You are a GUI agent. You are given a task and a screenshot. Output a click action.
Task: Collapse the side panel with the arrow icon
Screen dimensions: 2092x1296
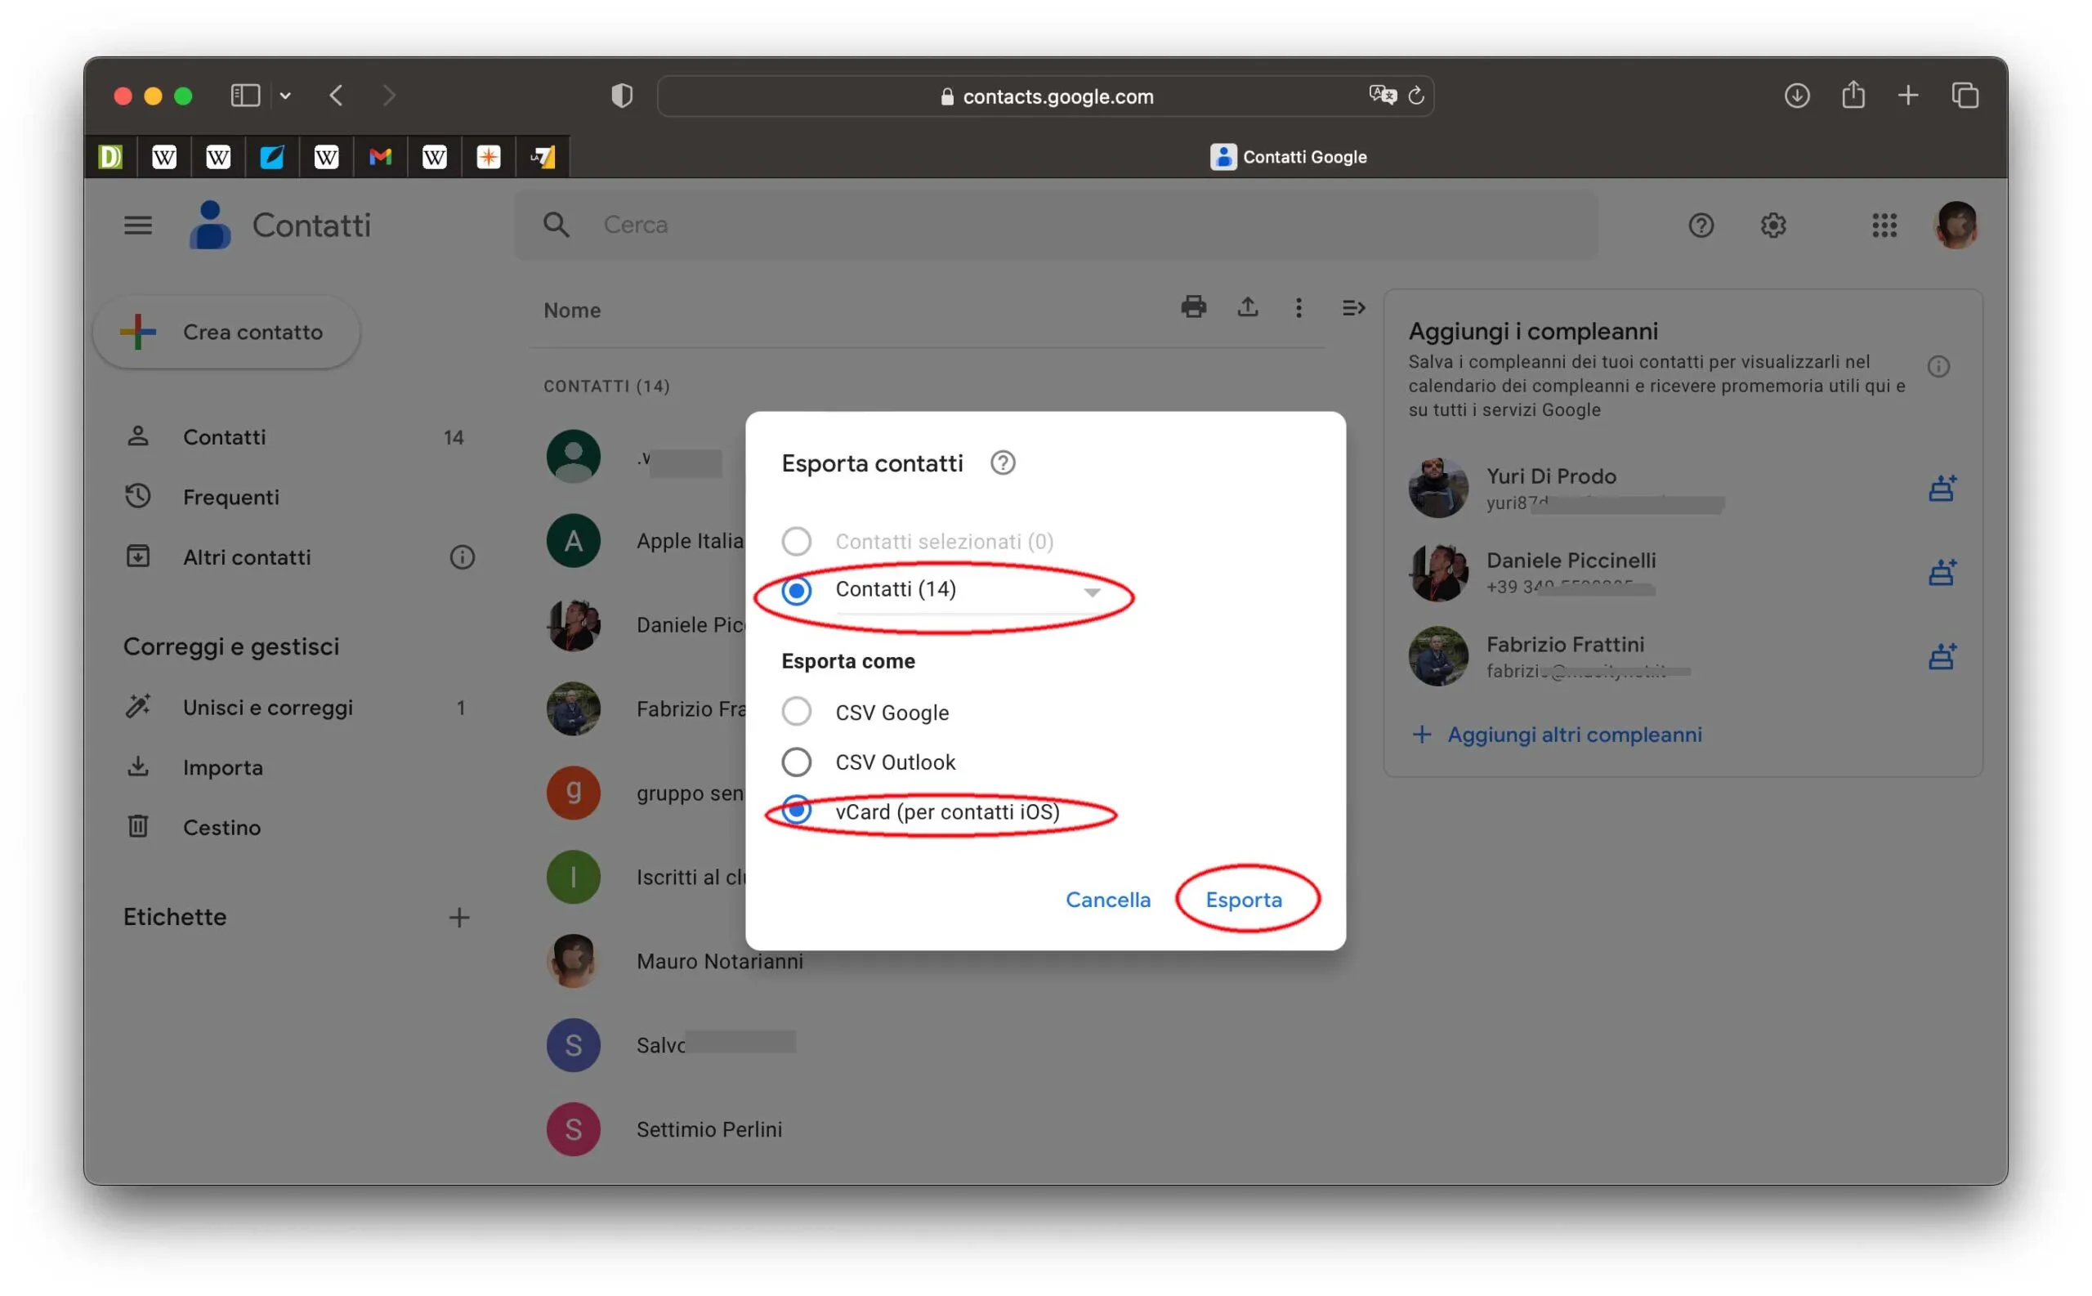1352,308
